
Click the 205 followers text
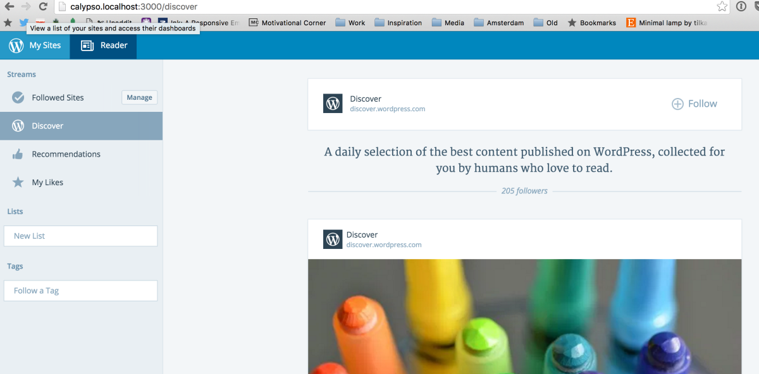click(x=524, y=191)
